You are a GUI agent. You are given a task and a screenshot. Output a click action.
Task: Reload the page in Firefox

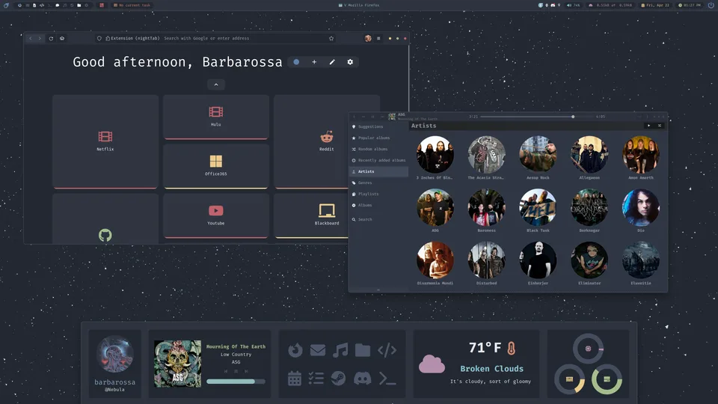click(51, 38)
